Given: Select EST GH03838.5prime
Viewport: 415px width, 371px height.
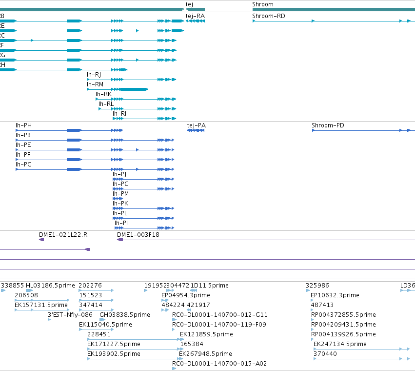Looking at the screenshot, I should coord(125,315).
